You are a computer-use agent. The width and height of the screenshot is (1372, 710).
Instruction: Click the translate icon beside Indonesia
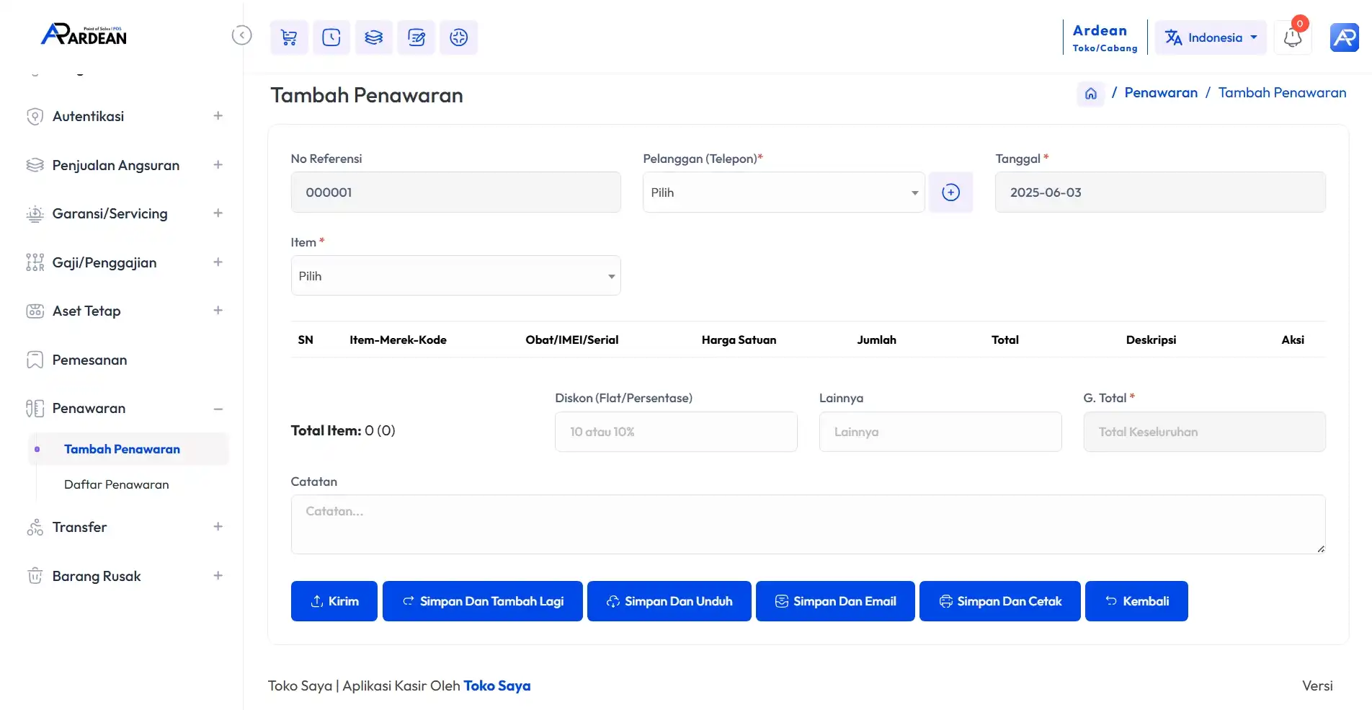tap(1174, 37)
